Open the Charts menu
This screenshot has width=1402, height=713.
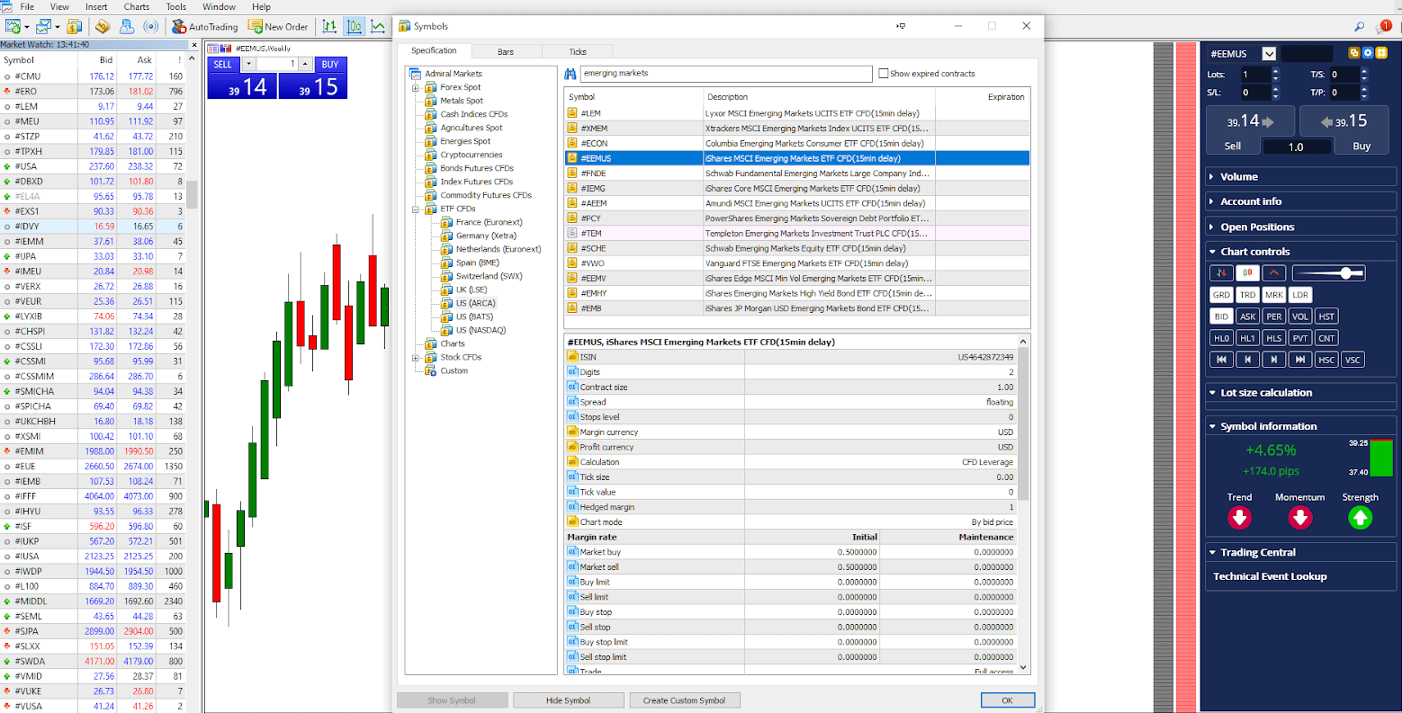tap(137, 6)
